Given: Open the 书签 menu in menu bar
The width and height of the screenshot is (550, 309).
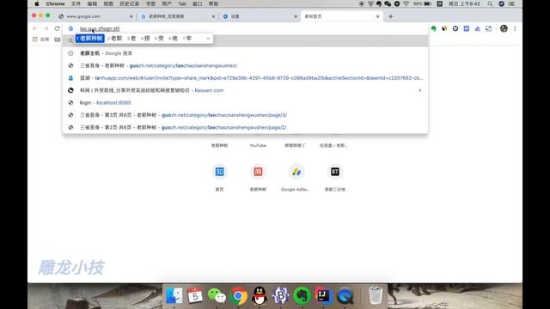Looking at the screenshot, I should [x=150, y=3].
